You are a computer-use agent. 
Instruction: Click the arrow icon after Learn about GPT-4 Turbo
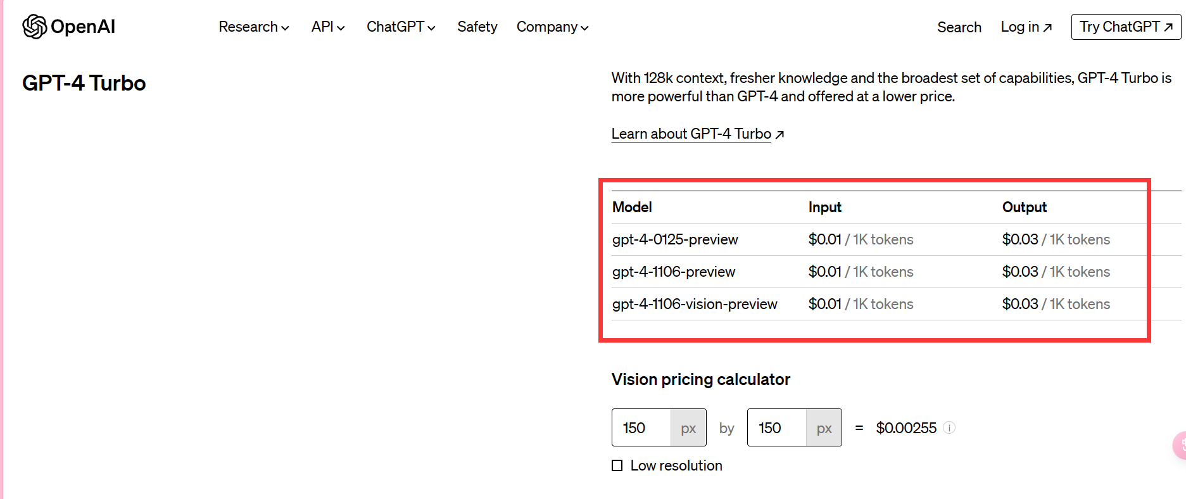click(x=780, y=134)
